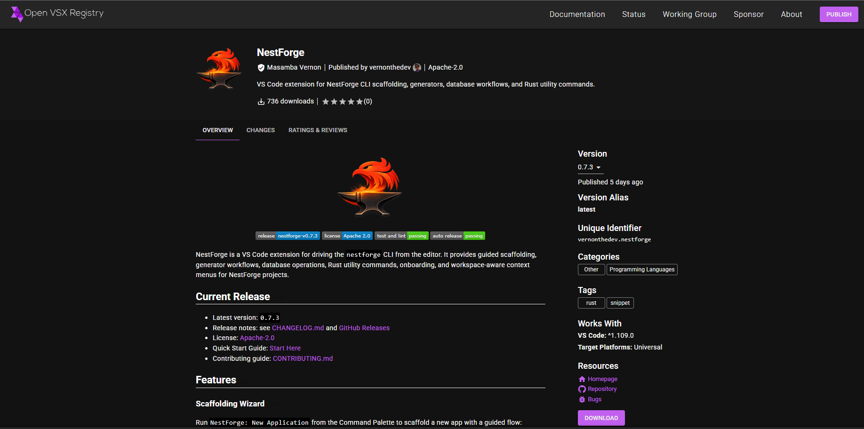Expand the version 0.7.3 dropdown
Viewport: 864px width, 429px height.
[x=590, y=167]
